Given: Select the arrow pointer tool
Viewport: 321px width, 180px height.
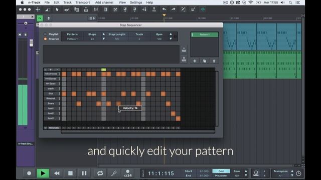Looking at the screenshot, I should click(57, 9).
